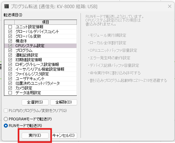Select the 初期値設定情報 row text
The width and height of the screenshot is (175, 143).
(x=29, y=60)
